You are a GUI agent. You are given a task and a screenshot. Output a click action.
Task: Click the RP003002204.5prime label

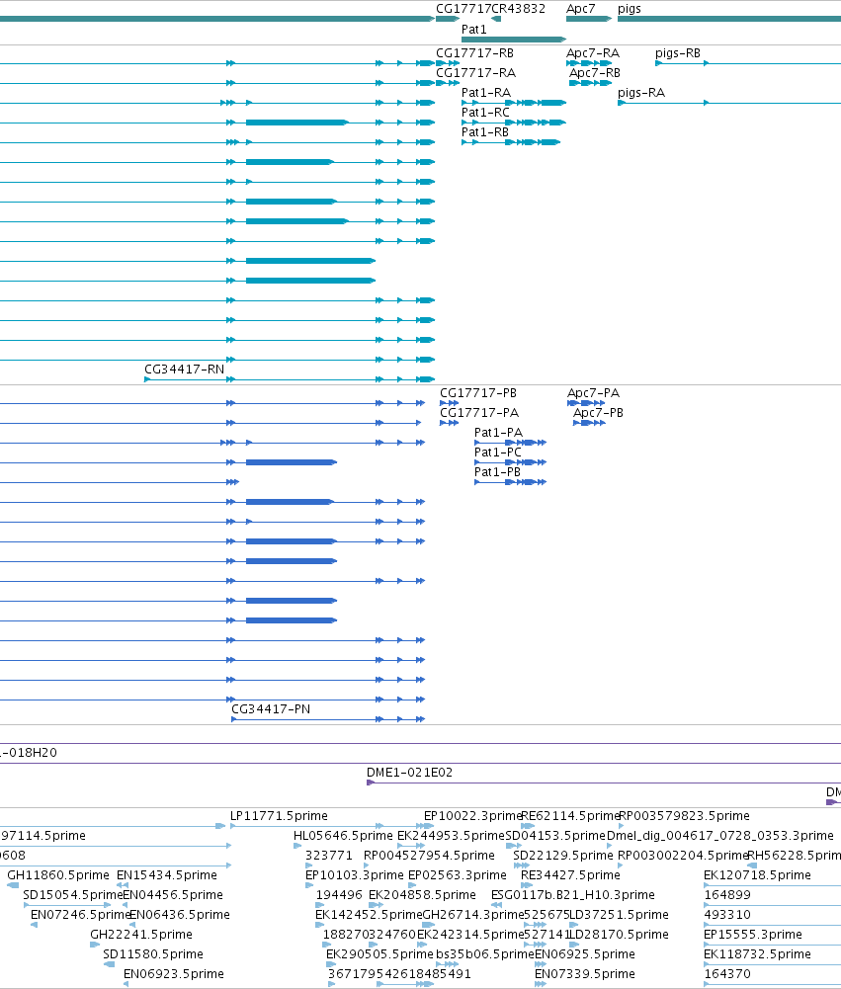(683, 856)
